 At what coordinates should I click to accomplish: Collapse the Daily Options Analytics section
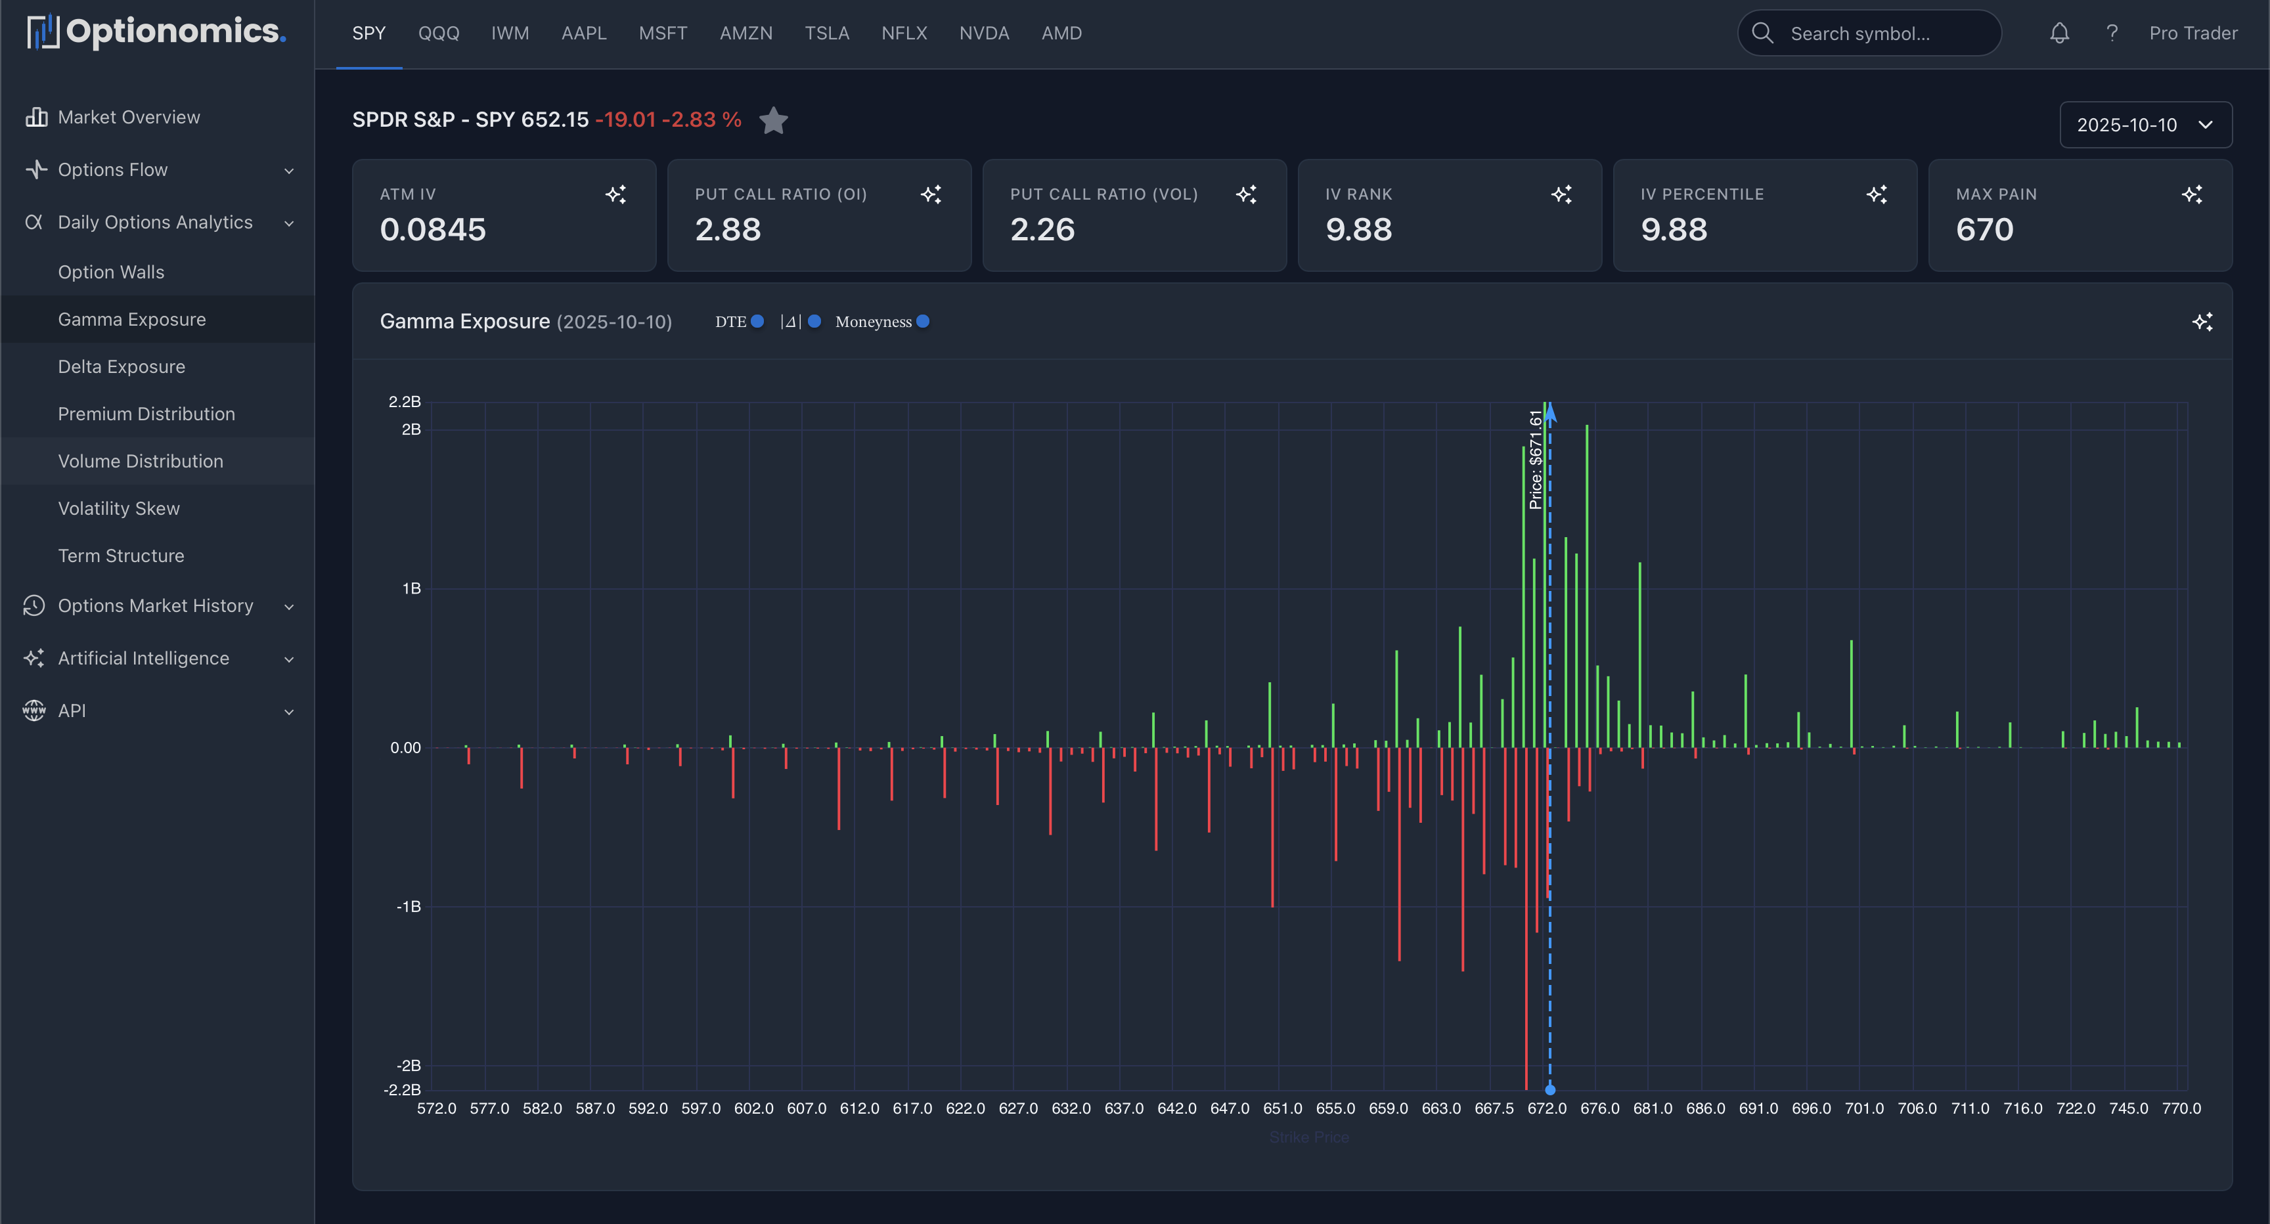(289, 222)
